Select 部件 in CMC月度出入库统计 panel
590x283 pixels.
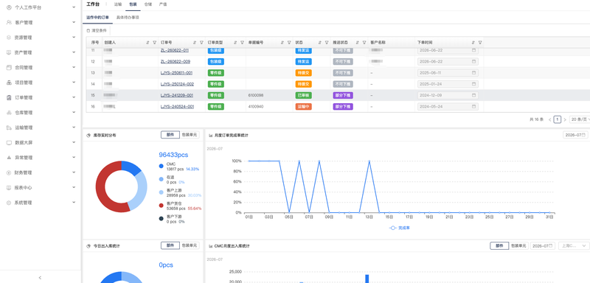tap(499, 245)
